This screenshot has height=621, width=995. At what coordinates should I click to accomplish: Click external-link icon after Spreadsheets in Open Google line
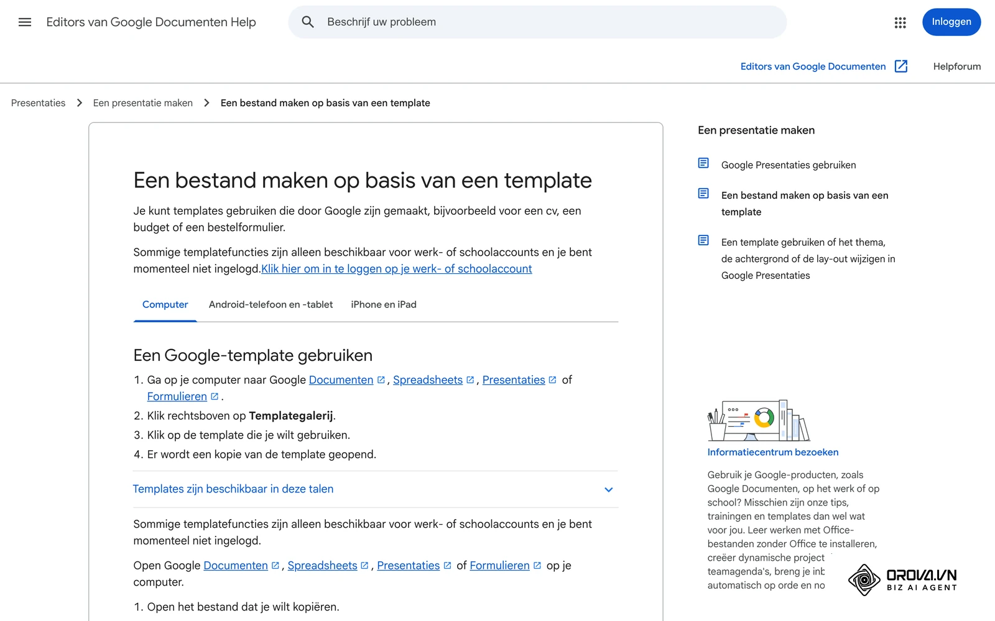click(x=364, y=566)
